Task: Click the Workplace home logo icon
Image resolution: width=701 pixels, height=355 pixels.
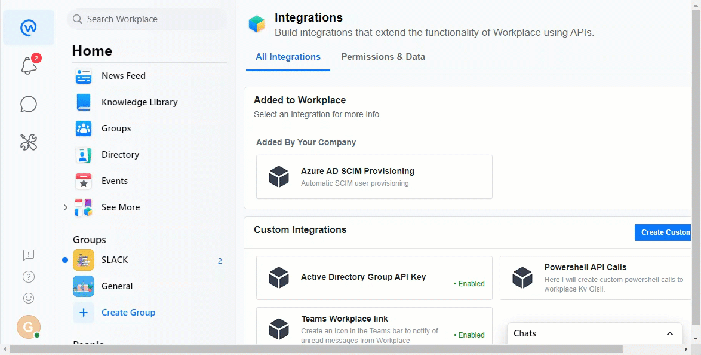Action: [29, 27]
